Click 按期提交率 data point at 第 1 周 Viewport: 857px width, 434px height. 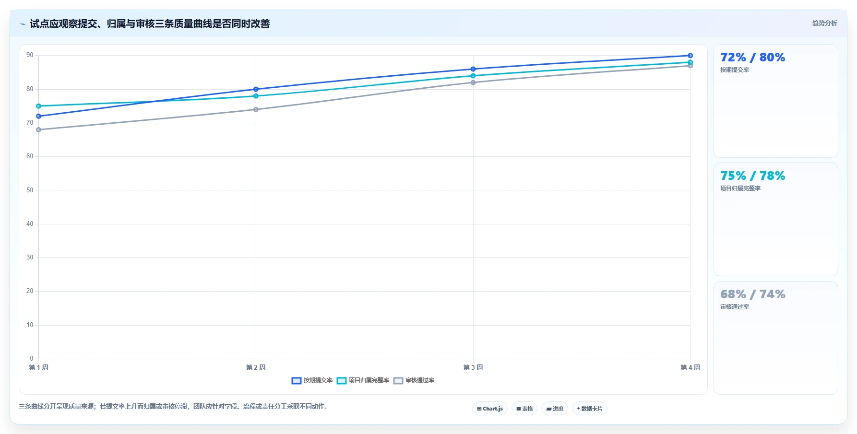pyautogui.click(x=39, y=116)
